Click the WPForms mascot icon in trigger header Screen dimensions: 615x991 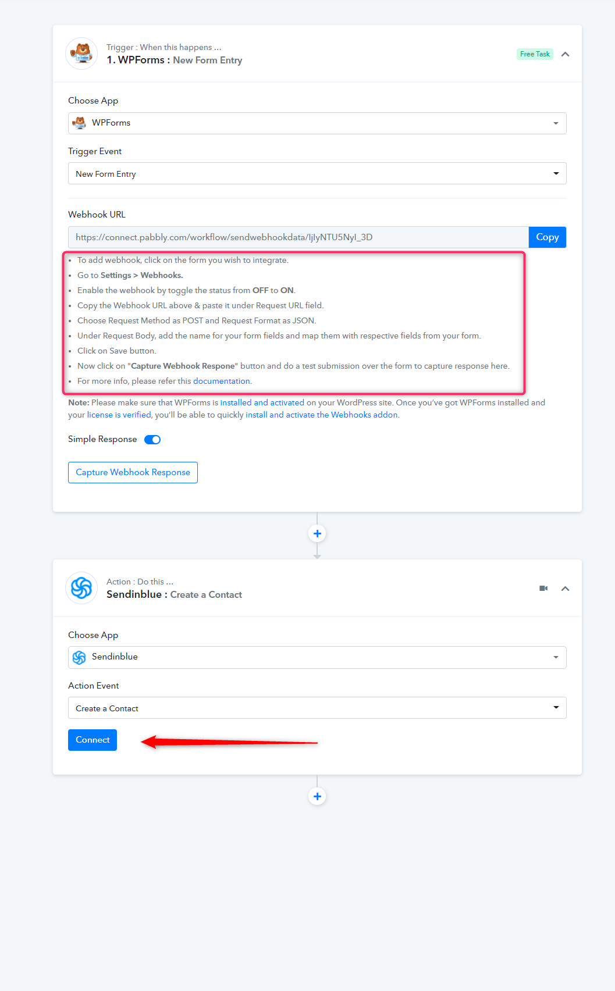[81, 54]
